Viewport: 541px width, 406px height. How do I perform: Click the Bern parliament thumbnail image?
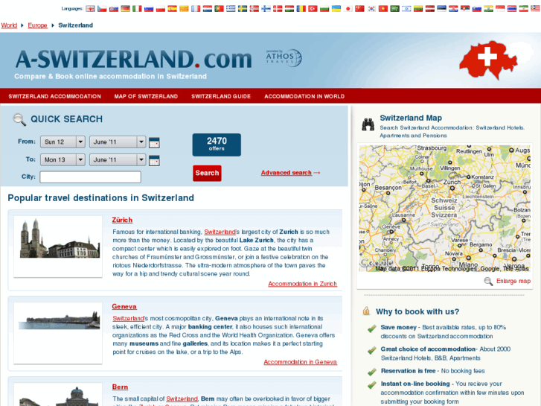click(58, 395)
